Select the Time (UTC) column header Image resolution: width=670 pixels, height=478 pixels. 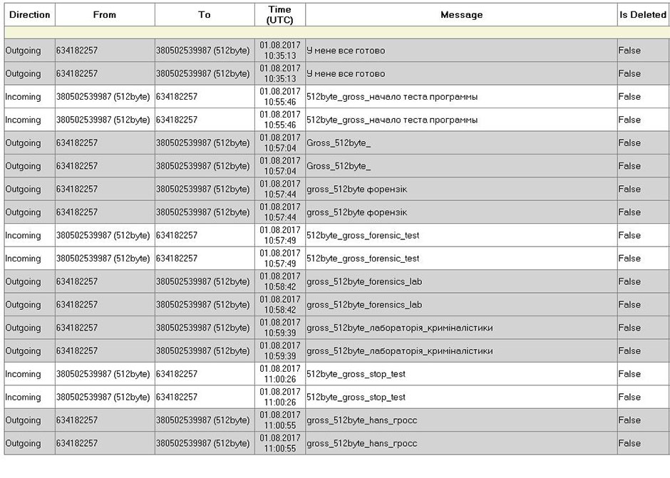(279, 15)
